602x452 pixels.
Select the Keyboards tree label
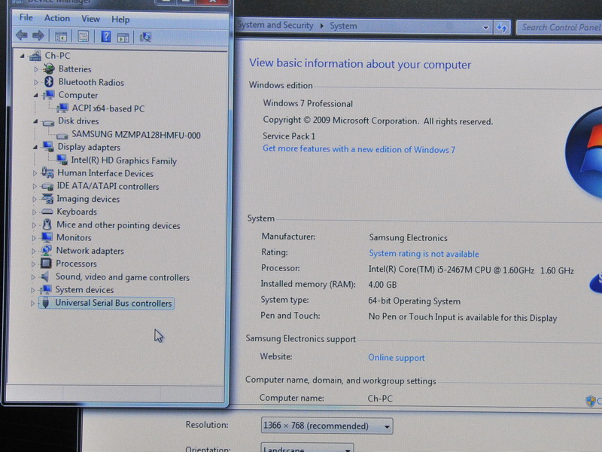coord(77,212)
